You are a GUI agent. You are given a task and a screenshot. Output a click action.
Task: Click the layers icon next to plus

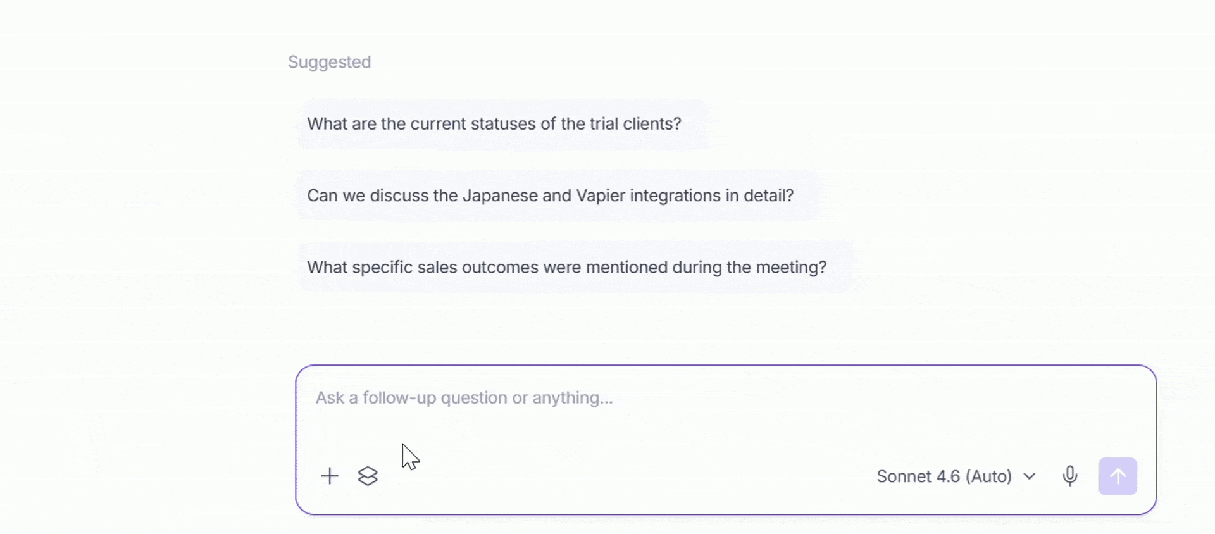coord(368,476)
